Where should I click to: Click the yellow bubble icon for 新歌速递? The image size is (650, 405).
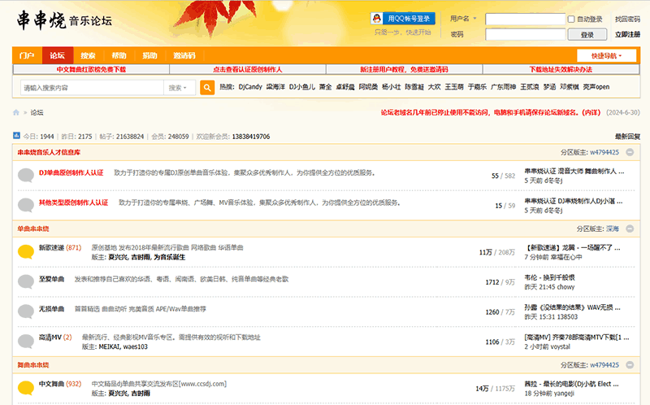tap(26, 251)
